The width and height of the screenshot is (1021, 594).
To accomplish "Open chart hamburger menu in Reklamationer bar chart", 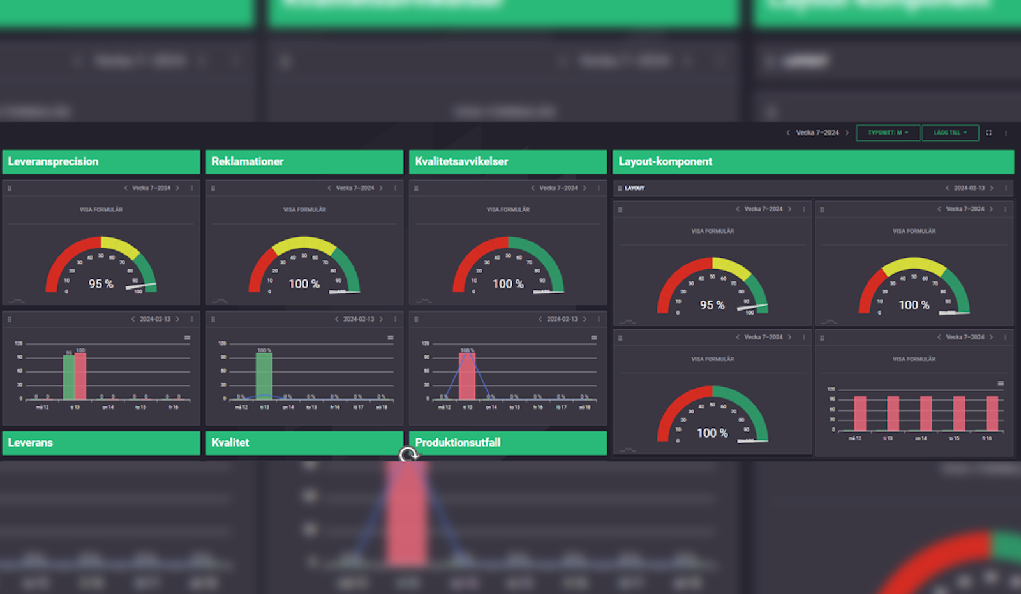I will pos(391,338).
